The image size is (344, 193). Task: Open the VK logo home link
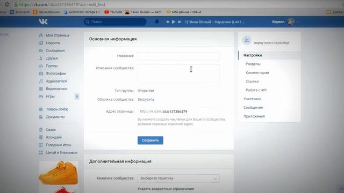(x=43, y=21)
